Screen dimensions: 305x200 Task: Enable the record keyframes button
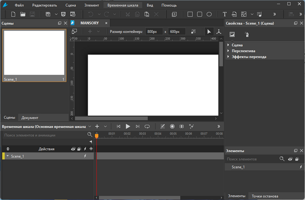pyautogui.click(x=173, y=126)
